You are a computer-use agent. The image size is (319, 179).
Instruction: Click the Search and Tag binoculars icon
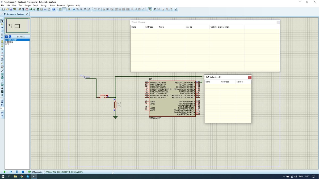[155, 9]
